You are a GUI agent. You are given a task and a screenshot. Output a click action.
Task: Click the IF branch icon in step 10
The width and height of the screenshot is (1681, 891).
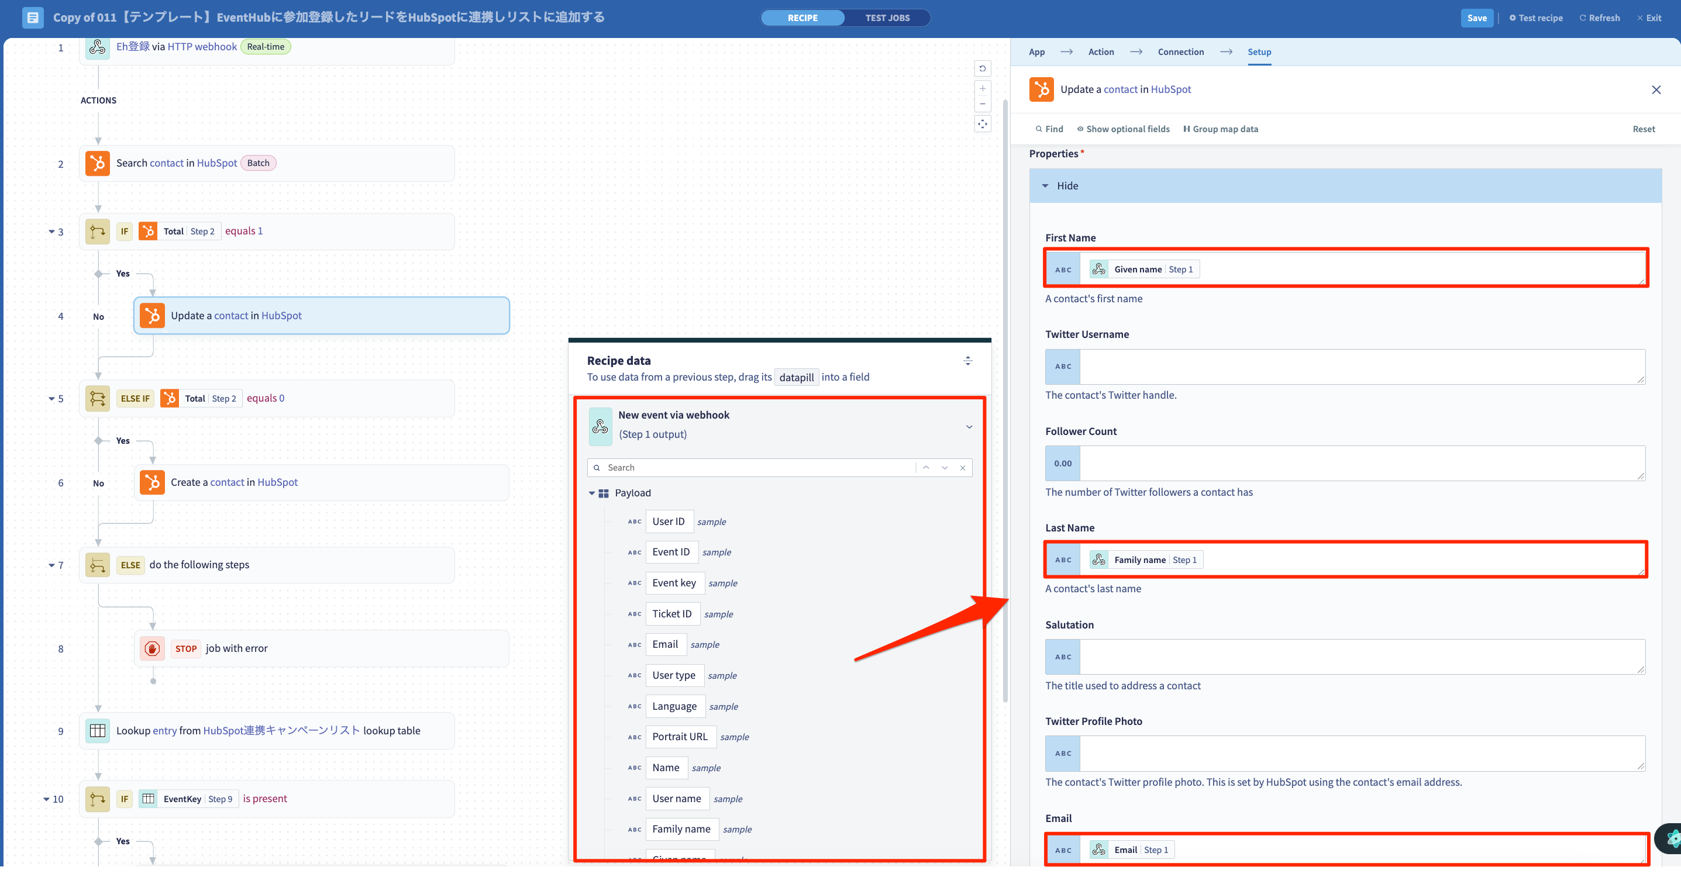tap(97, 799)
